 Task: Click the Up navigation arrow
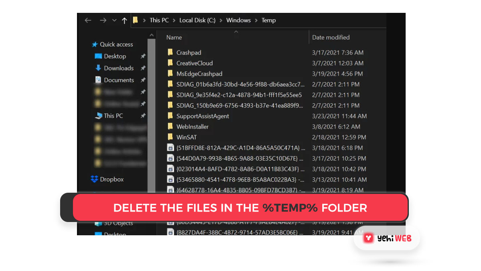coord(125,20)
